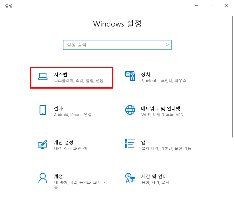Click the 시간 및 언어 title
The width and height of the screenshot is (234, 205).
click(x=154, y=176)
